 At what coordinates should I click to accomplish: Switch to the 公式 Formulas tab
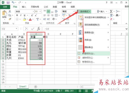tap(46, 7)
